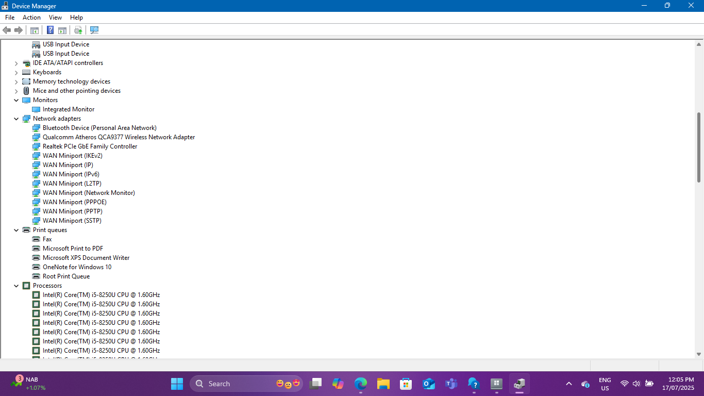Select WAN Miniport (PPTP) entry

point(72,211)
